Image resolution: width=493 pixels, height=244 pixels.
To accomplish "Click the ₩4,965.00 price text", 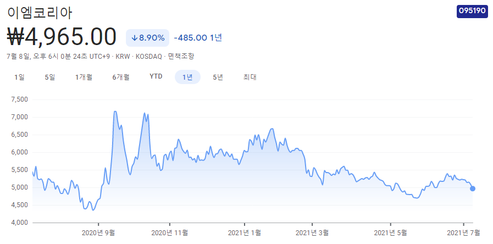I will (x=62, y=37).
